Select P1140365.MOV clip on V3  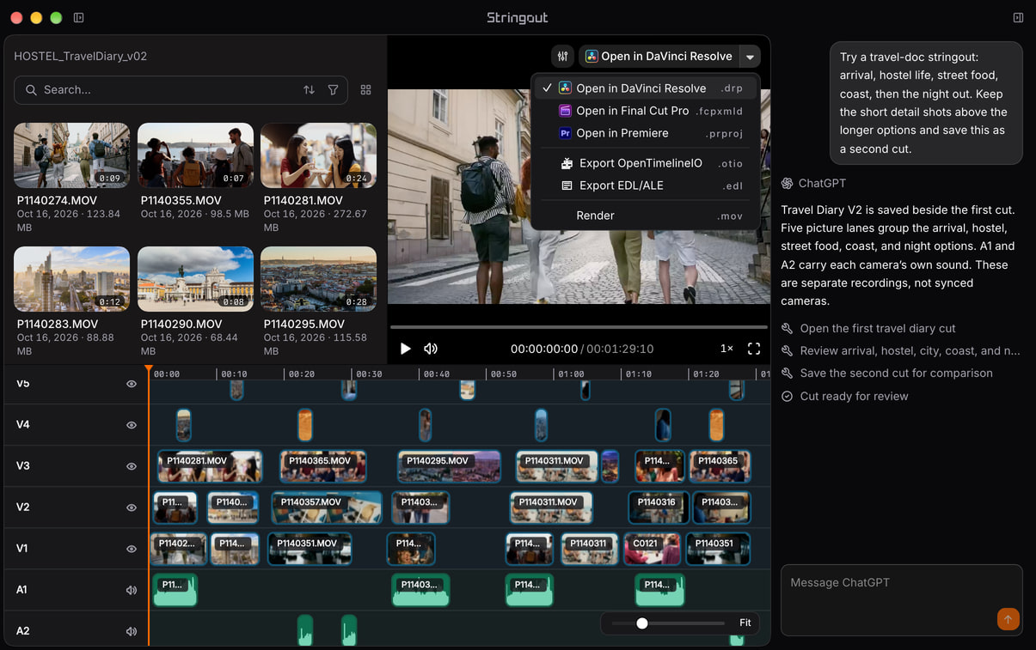323,466
